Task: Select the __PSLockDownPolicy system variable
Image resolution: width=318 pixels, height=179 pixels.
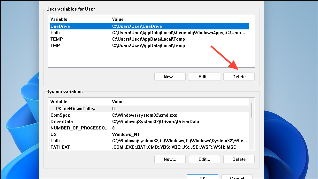Action: pos(149,109)
